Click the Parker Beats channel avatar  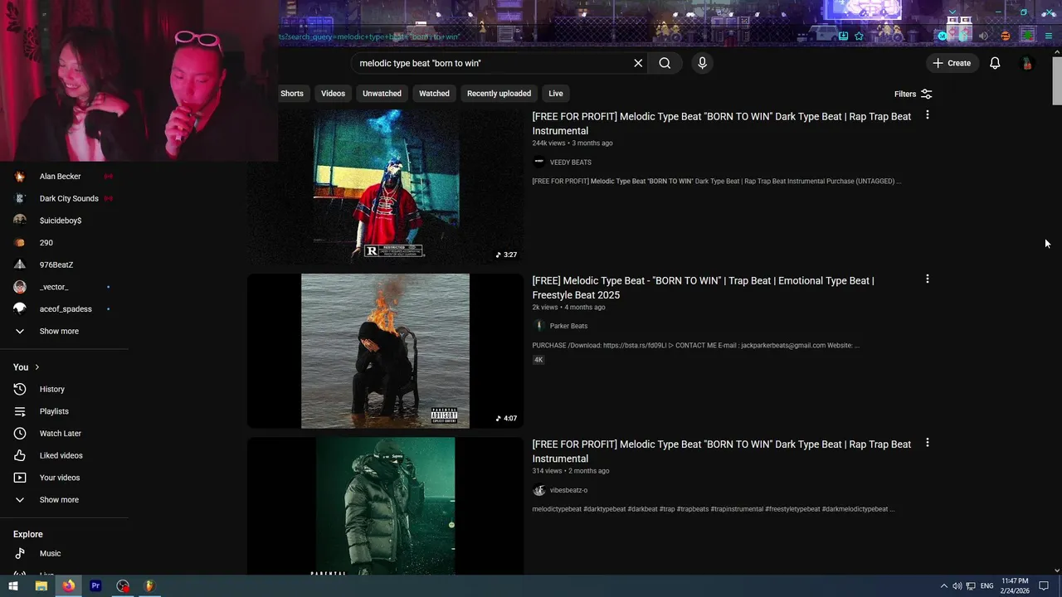pos(539,326)
